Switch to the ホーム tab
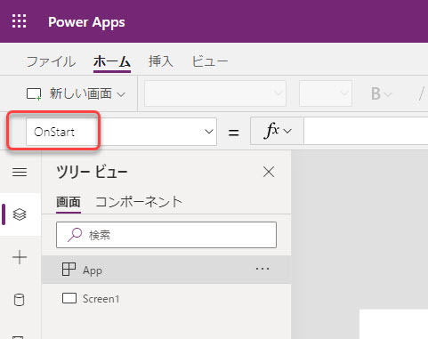428x339 pixels. click(x=112, y=61)
